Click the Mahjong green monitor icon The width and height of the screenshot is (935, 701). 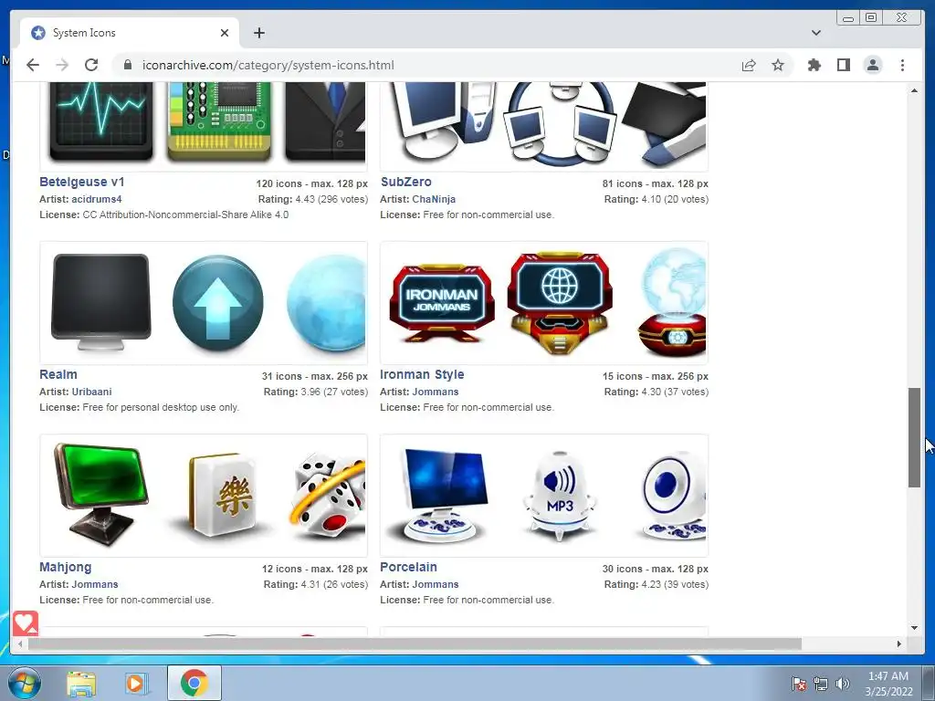(x=100, y=495)
